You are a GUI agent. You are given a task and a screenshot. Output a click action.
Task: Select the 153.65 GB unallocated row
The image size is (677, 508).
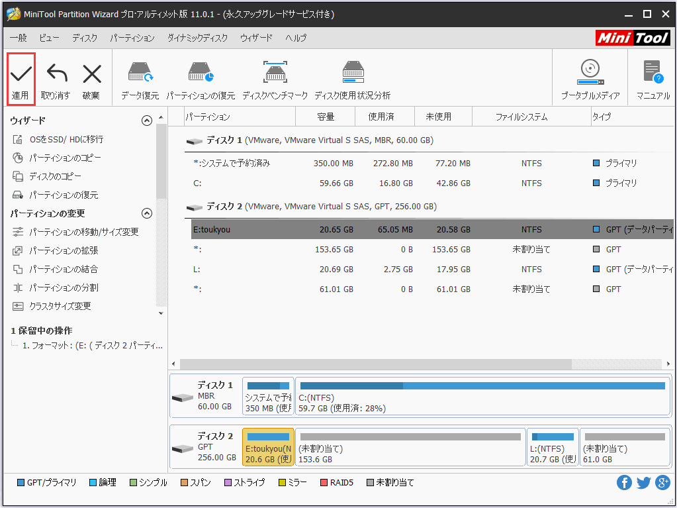tap(432, 249)
